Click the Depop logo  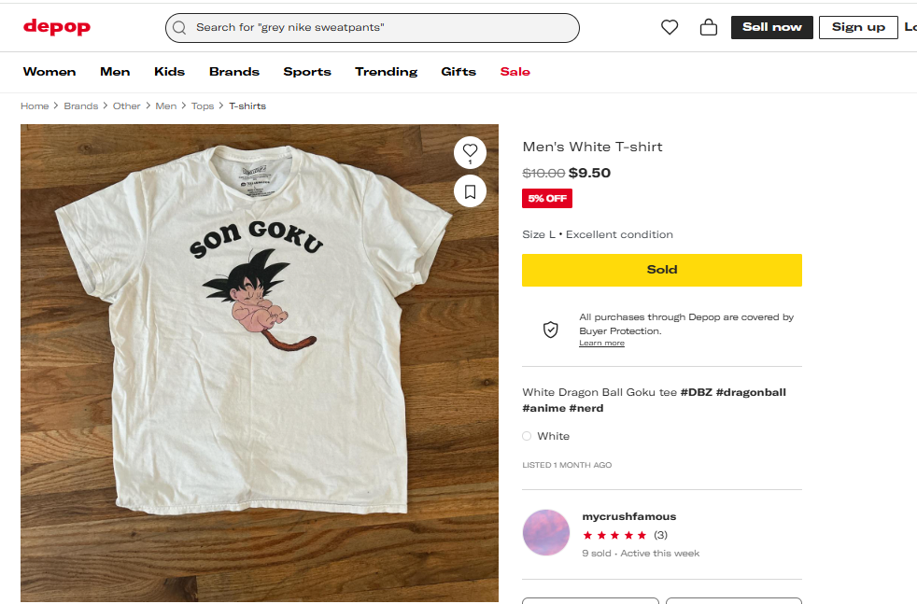pos(57,27)
